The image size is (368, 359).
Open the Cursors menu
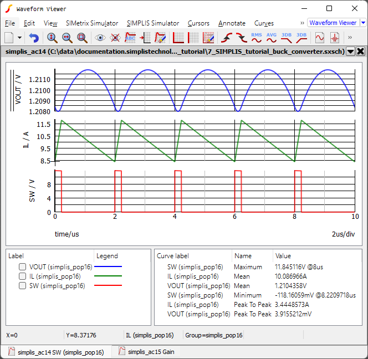tap(198, 23)
